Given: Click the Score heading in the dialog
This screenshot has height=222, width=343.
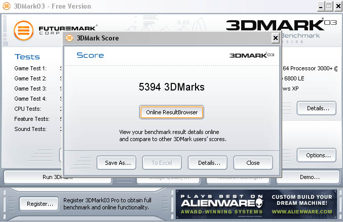Looking at the screenshot, I should (x=90, y=55).
